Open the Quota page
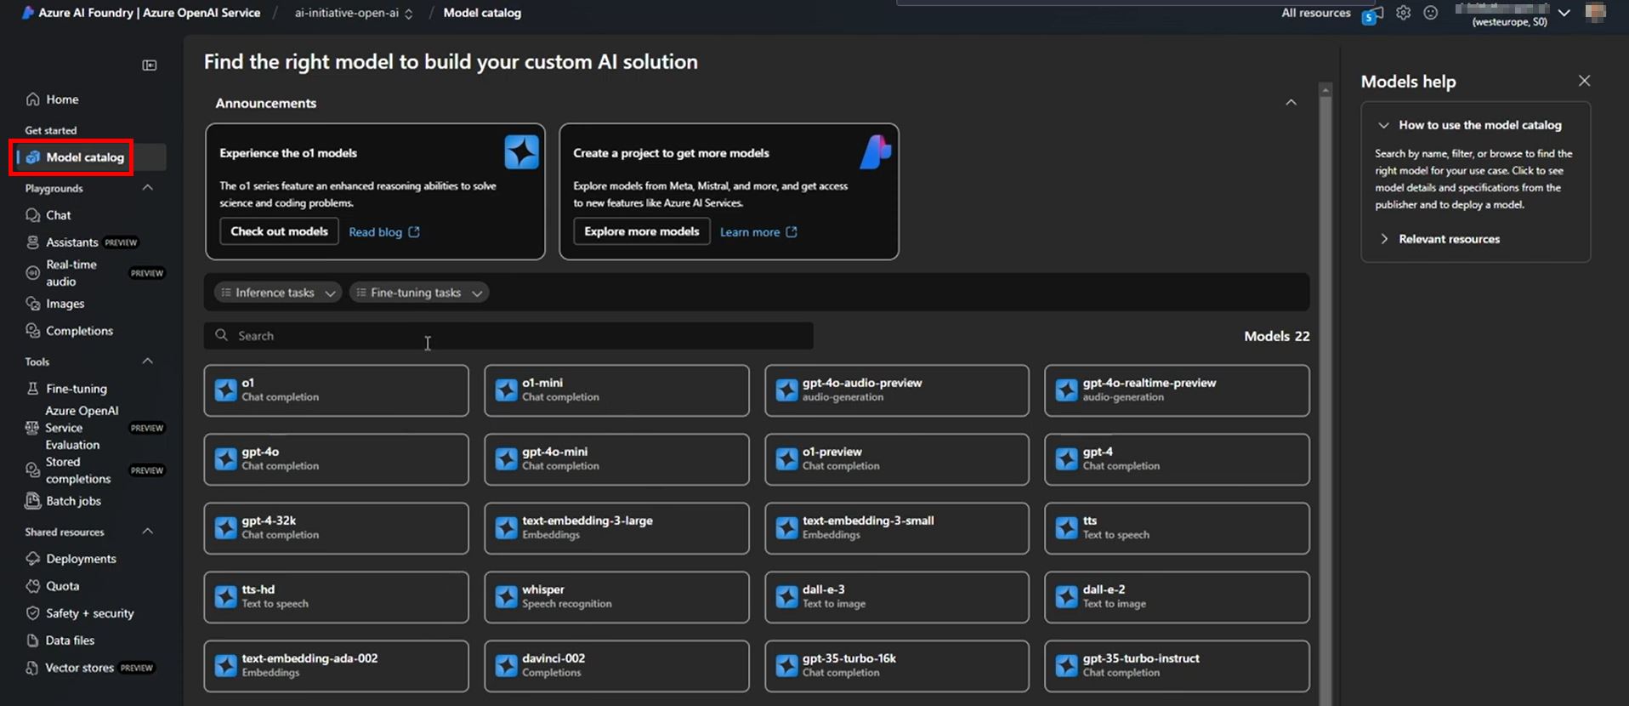Viewport: 1629px width, 706px height. click(x=62, y=586)
